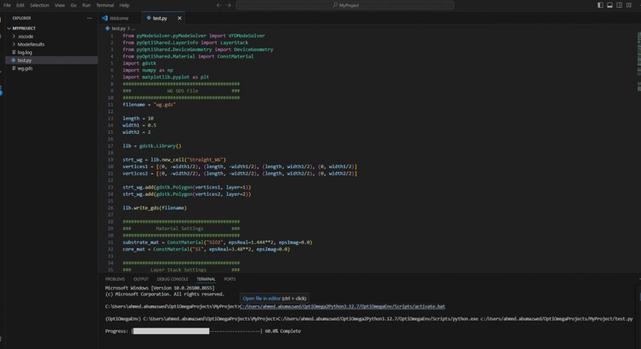Click test.py in the breadcrumb bar
This screenshot has width=641, height=349.
(118, 28)
